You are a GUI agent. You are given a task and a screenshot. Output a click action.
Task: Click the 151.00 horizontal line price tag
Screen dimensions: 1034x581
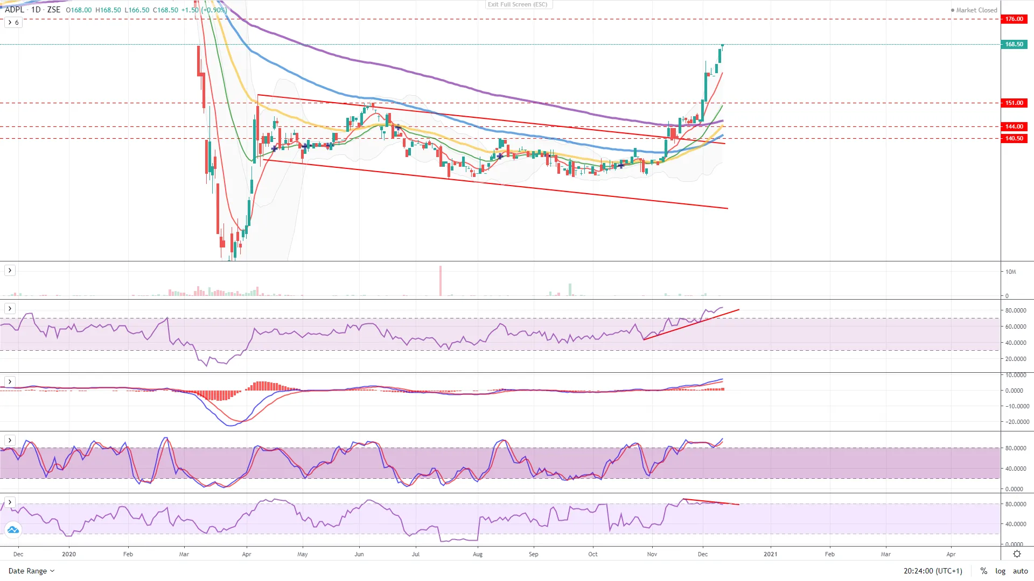(1014, 103)
